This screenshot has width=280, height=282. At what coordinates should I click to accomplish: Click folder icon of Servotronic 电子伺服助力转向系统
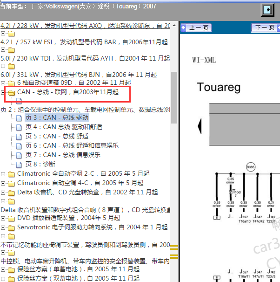pyautogui.click(x=11, y=227)
